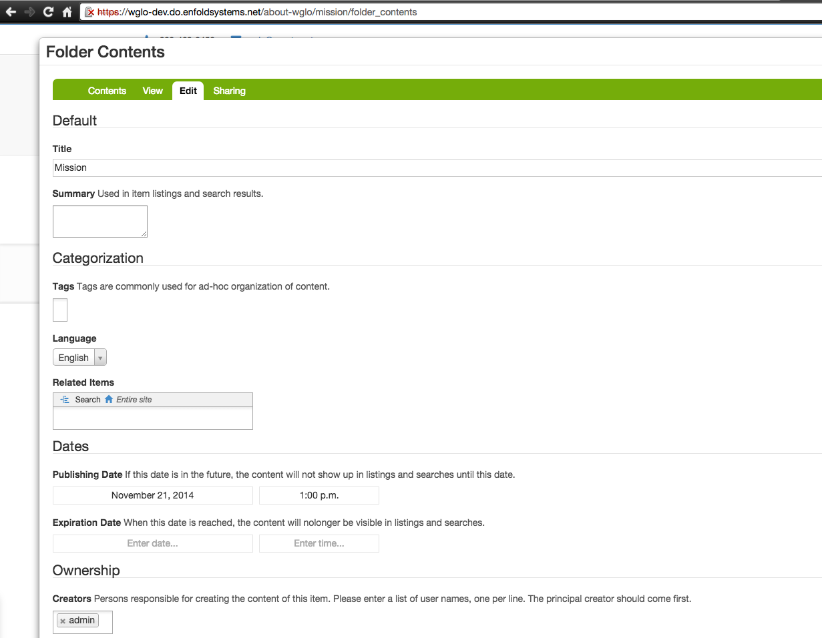
Task: Click the Summary resize handle corner
Action: tap(143, 233)
